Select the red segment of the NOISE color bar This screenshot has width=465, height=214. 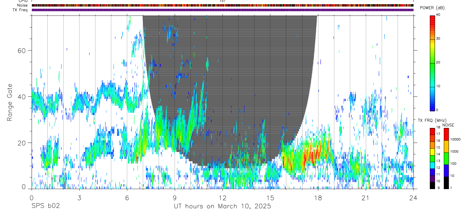coord(446,134)
